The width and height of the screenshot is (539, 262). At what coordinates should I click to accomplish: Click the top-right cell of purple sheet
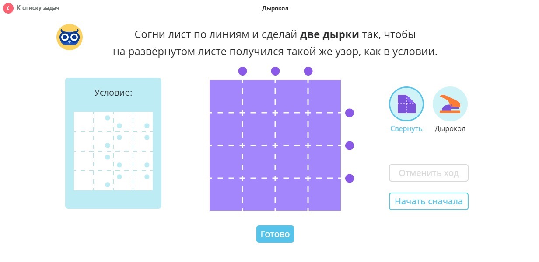click(x=324, y=96)
